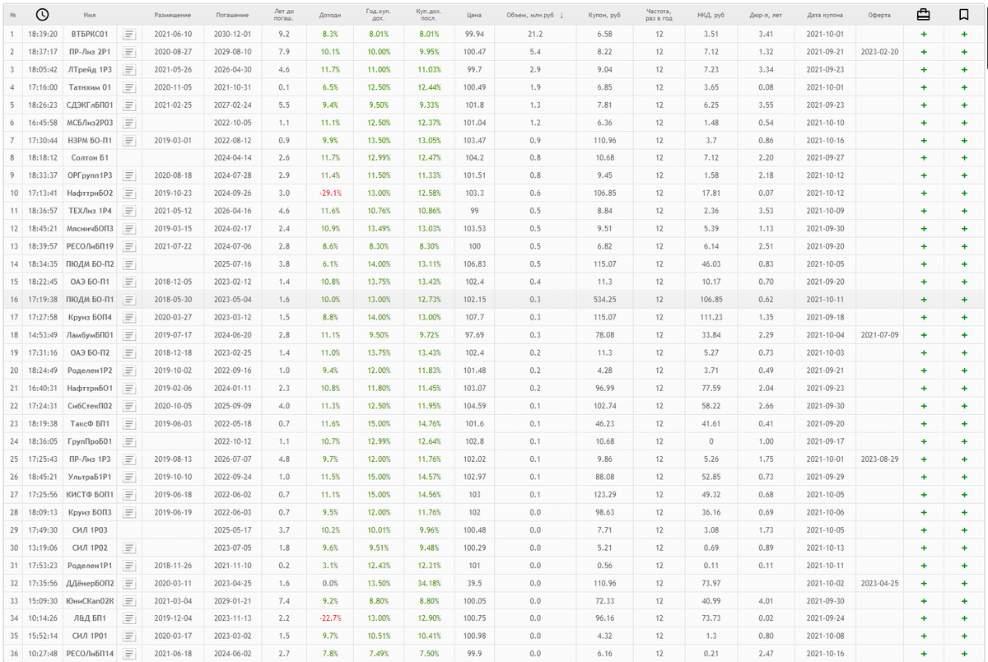Add СИЛ 1Р03 to portfolio via briefcase-column plus
Screen dimensions: 988x662
pos(924,529)
